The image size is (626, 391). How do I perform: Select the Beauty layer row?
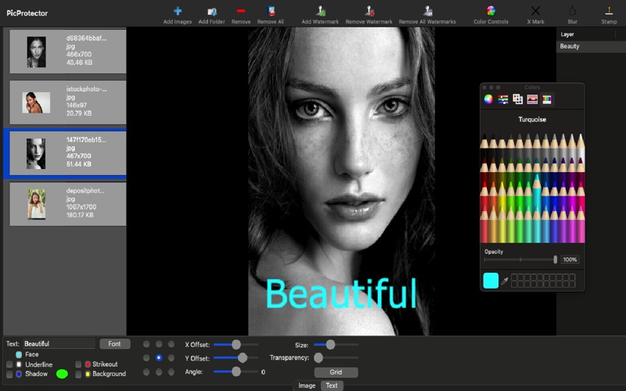(x=591, y=46)
